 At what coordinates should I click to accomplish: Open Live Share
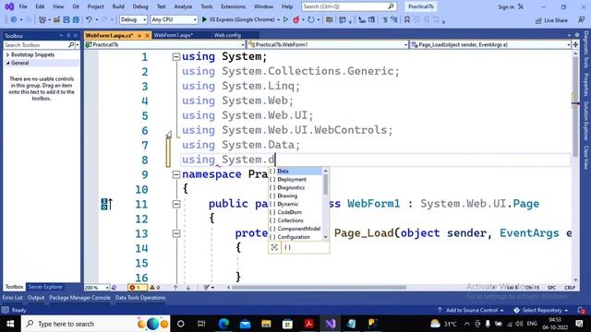click(x=552, y=20)
